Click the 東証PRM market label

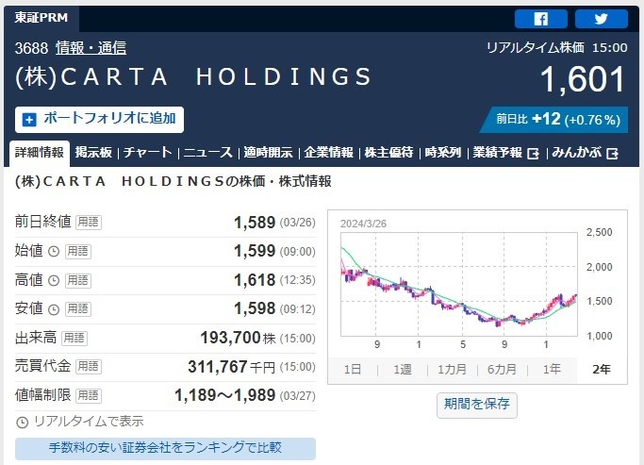[41, 18]
